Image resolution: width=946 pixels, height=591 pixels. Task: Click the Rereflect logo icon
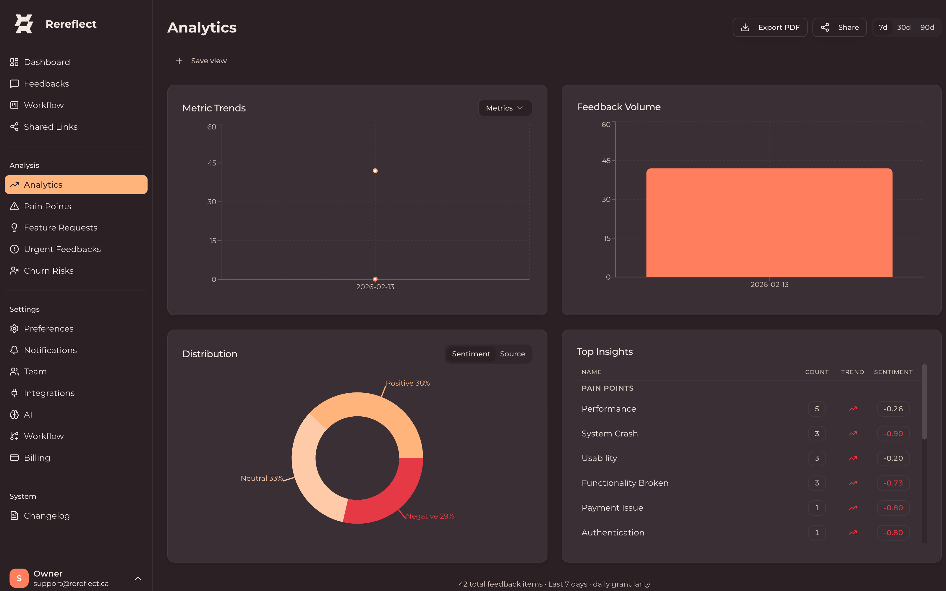(x=23, y=24)
